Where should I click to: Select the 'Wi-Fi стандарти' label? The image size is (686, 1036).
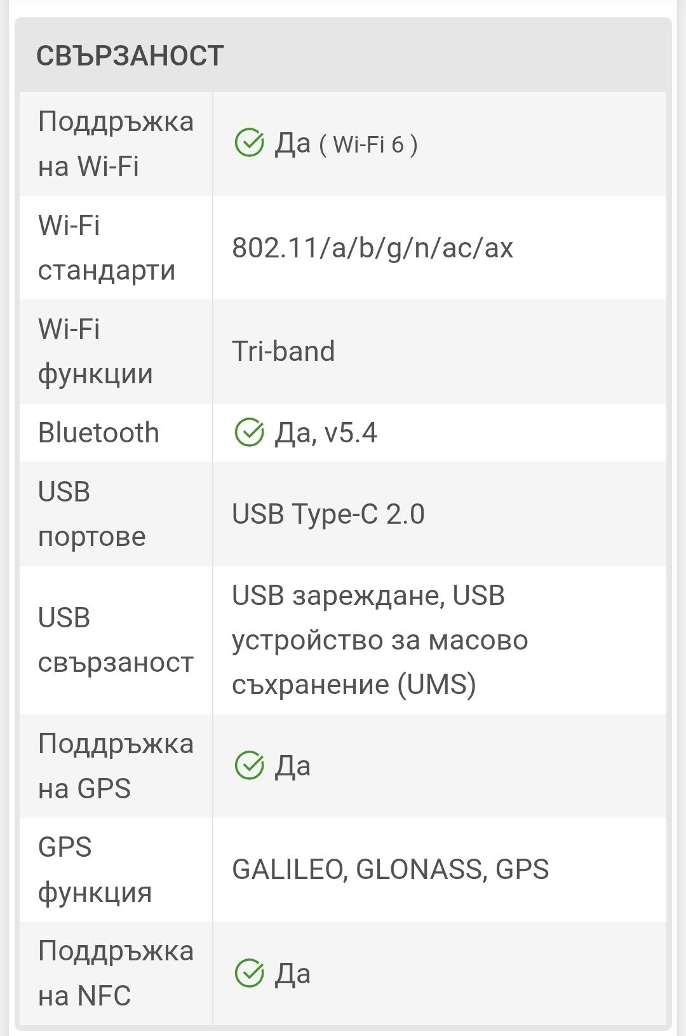pos(106,247)
